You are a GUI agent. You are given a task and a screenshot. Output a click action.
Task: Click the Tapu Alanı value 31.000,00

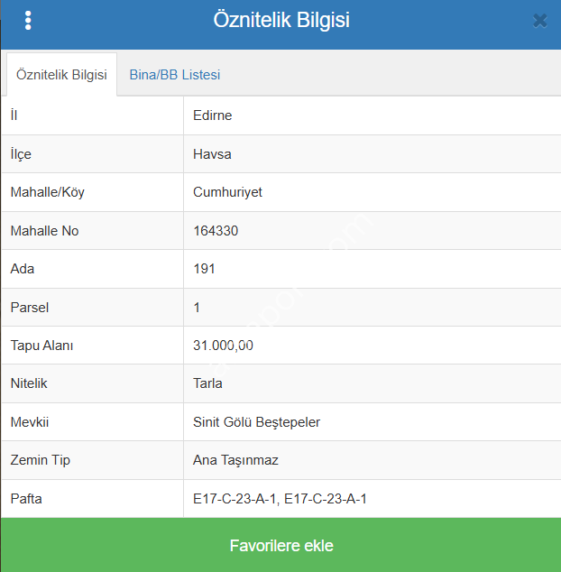(x=223, y=346)
